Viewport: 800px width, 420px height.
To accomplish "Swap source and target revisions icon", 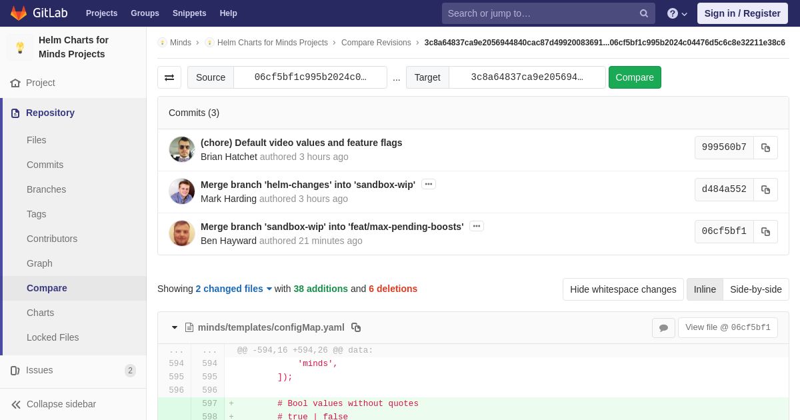I will 169,77.
